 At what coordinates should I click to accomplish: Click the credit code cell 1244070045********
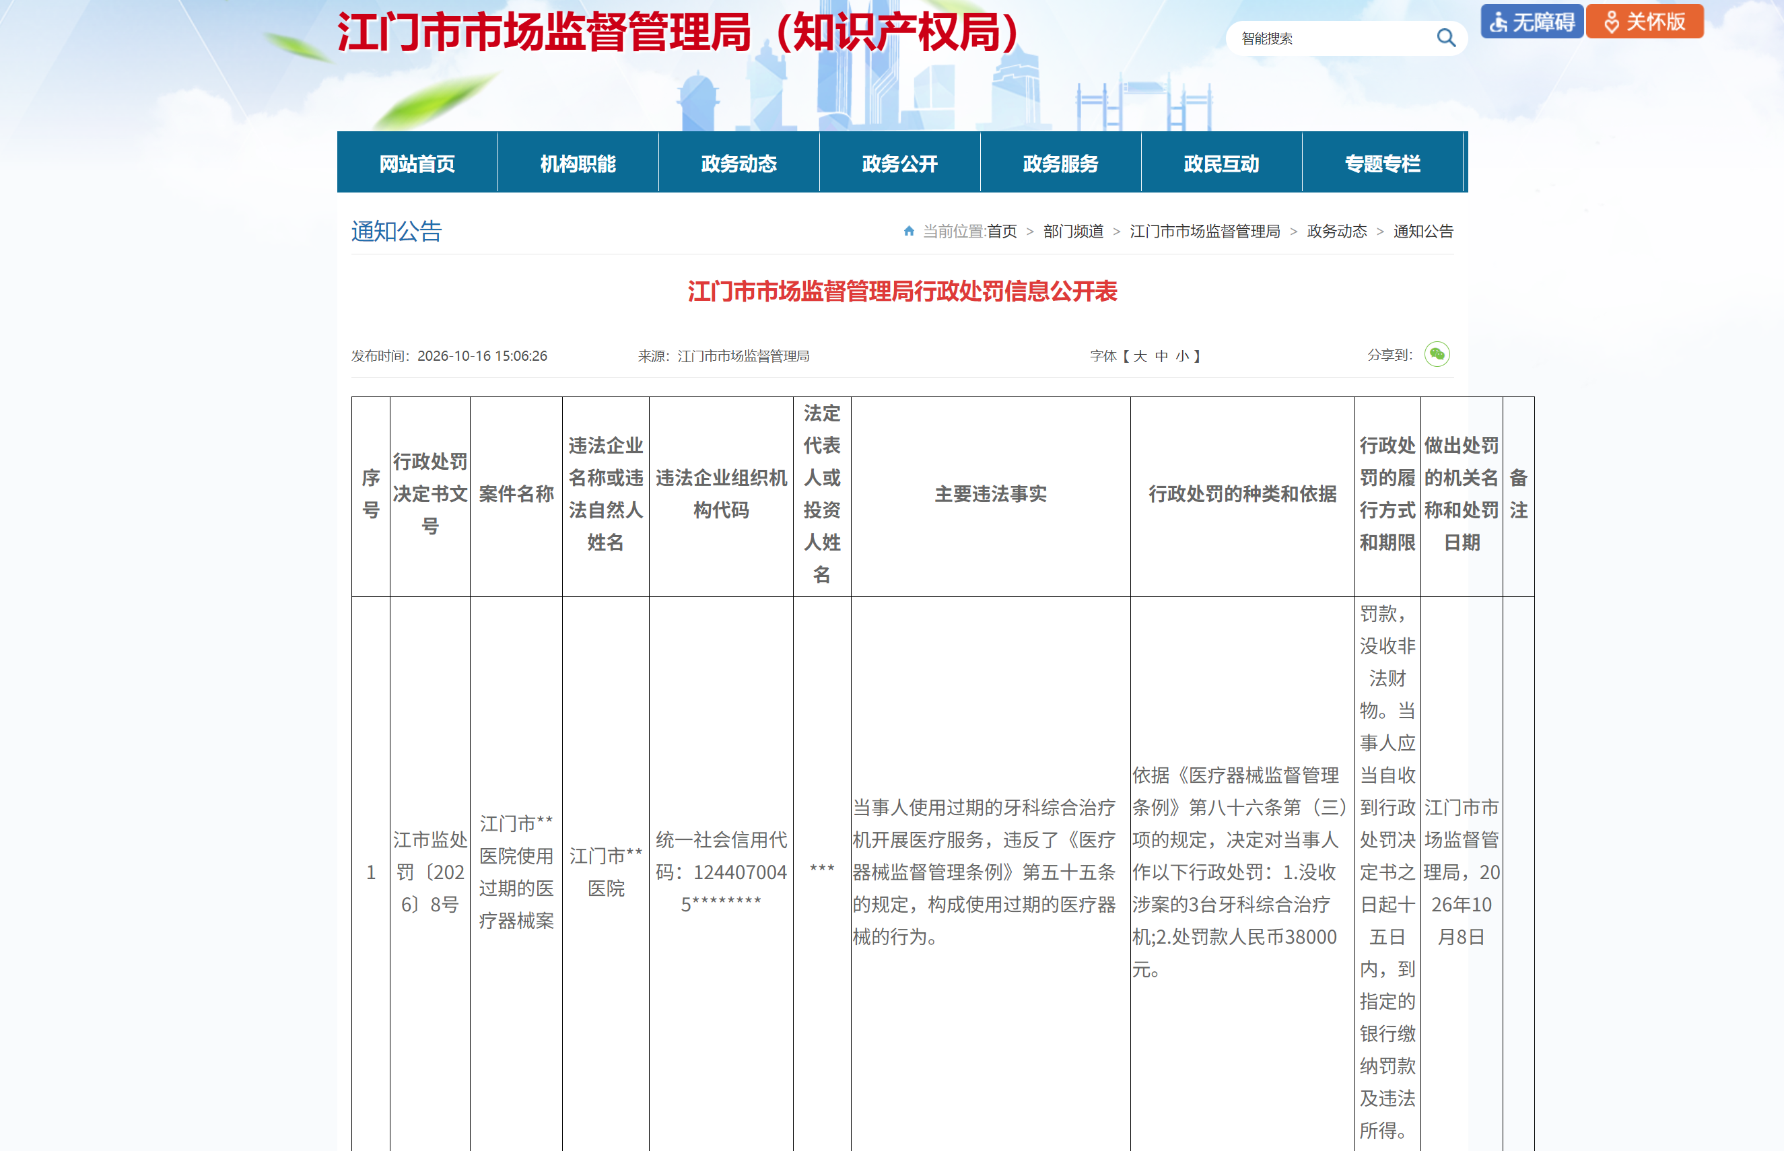(x=720, y=872)
